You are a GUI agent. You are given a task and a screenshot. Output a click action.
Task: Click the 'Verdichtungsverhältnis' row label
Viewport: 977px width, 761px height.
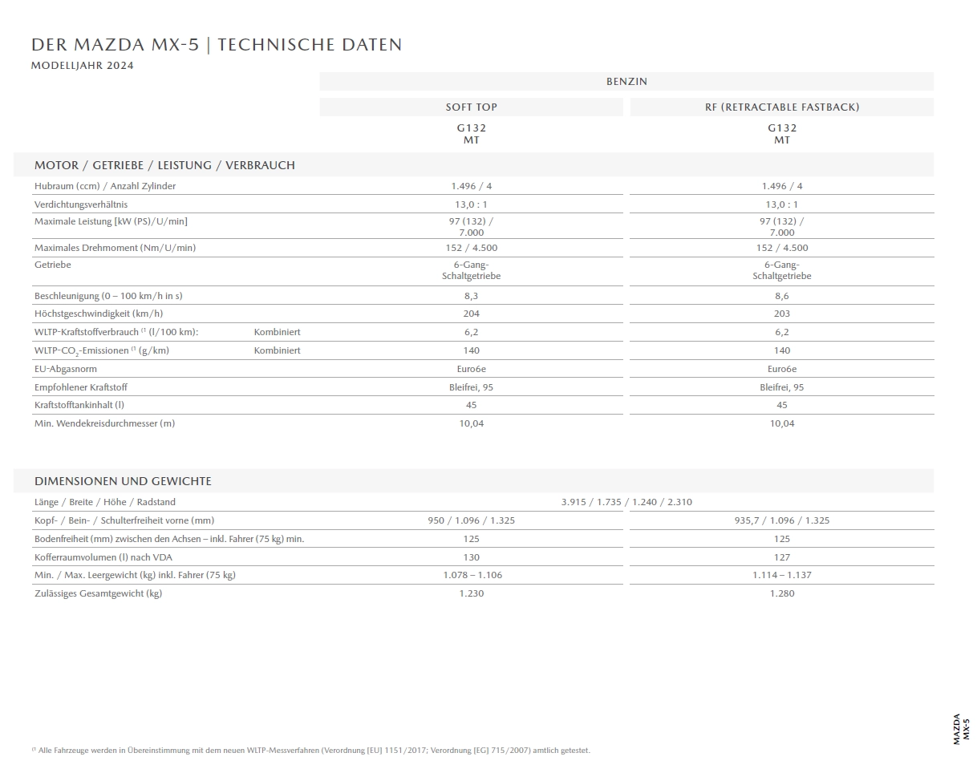tap(81, 204)
